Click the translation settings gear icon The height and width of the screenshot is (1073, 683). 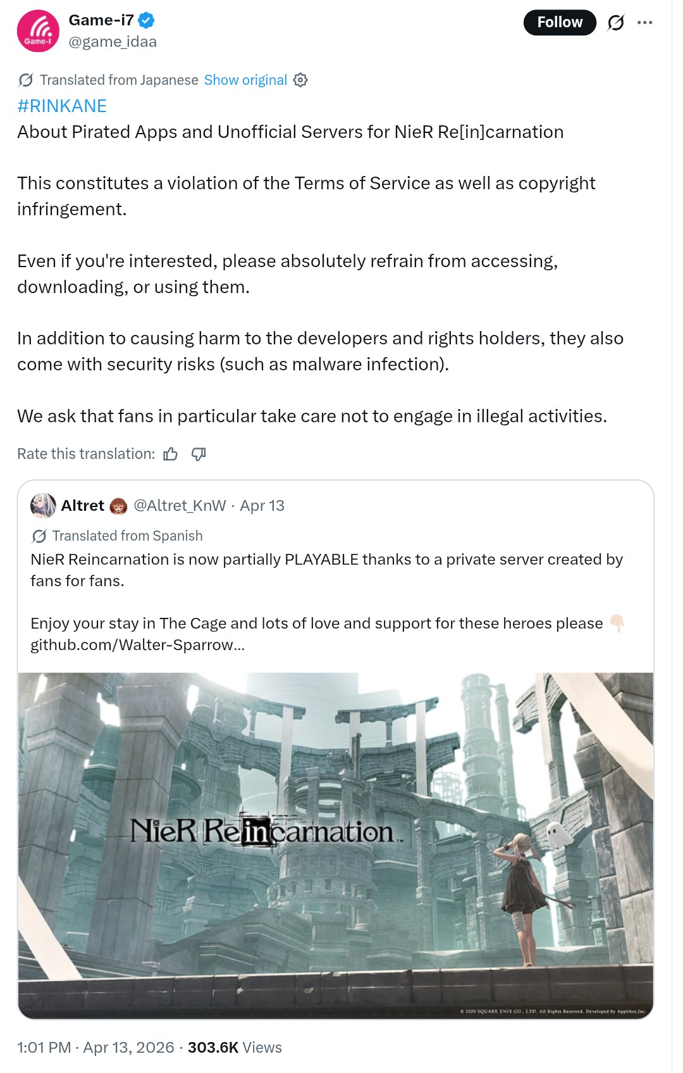coord(300,80)
